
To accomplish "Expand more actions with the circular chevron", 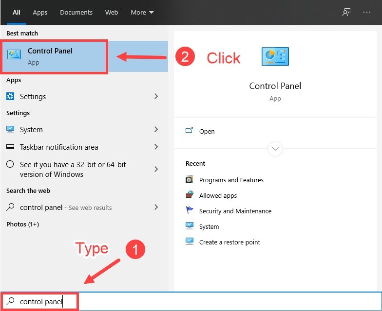I will tap(275, 149).
